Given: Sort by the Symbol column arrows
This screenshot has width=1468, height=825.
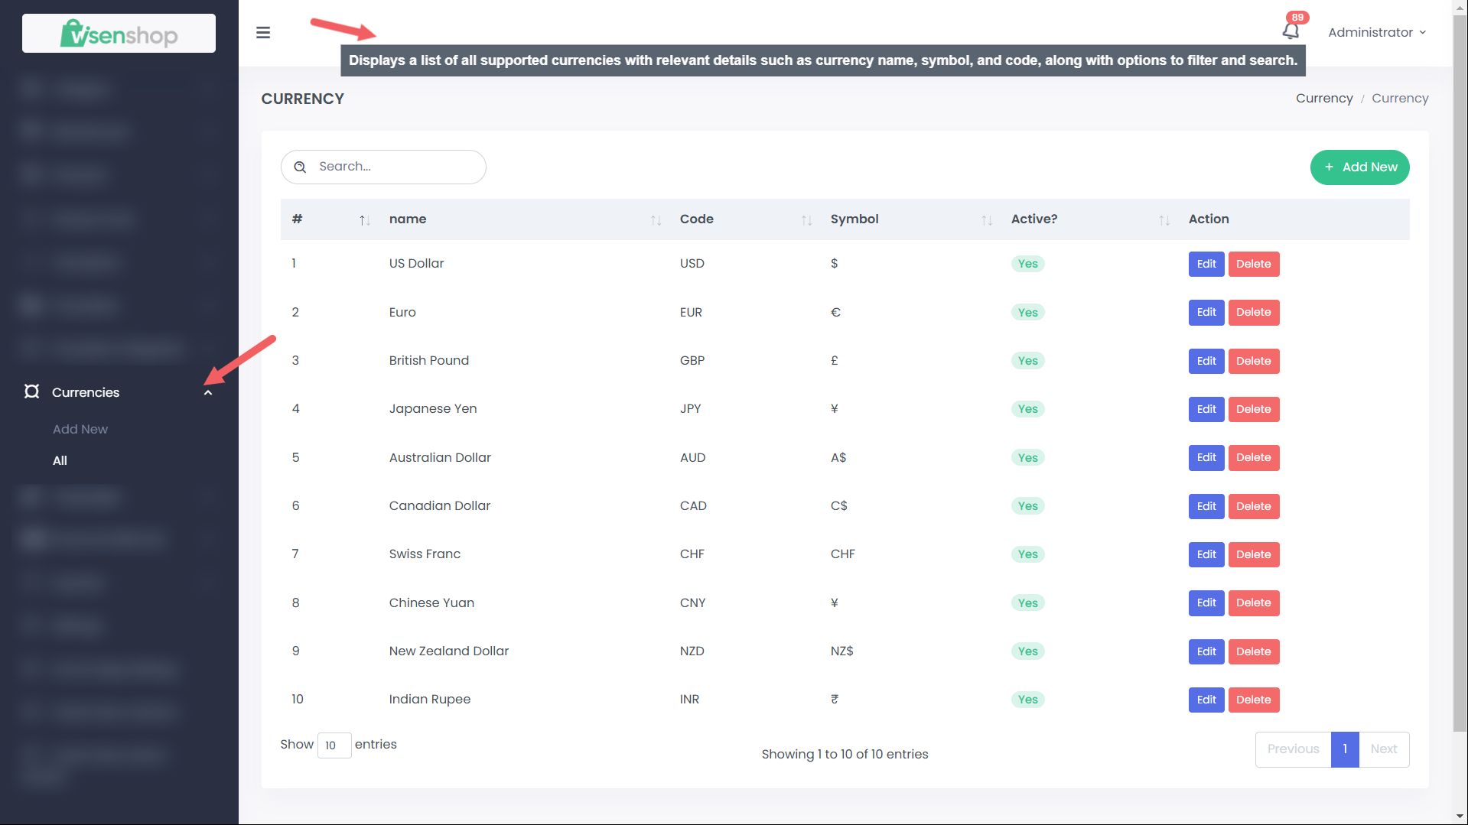Looking at the screenshot, I should tap(987, 220).
